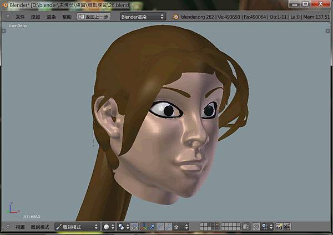The width and height of the screenshot is (333, 235).
Task: Close the Blender window
Action: click(x=320, y=4)
